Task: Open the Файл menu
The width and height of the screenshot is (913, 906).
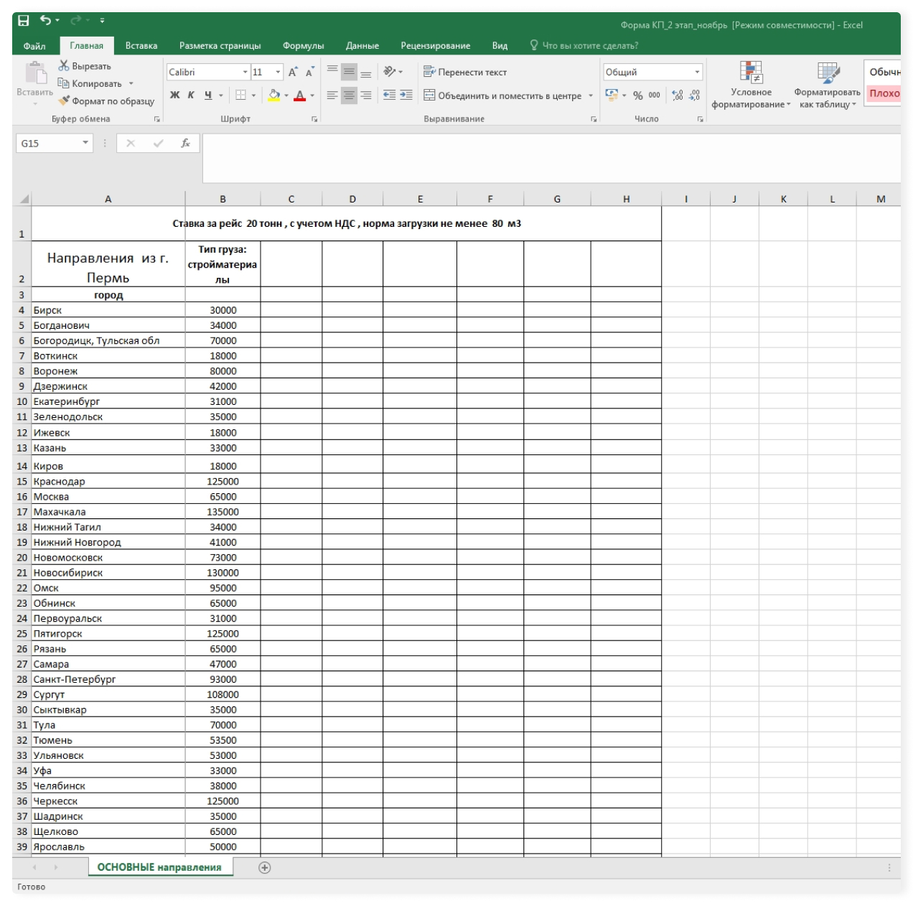Action: tap(34, 46)
